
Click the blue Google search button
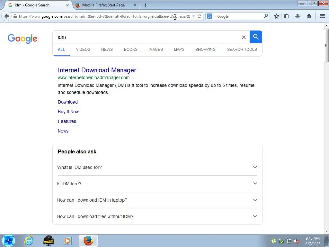(x=256, y=37)
